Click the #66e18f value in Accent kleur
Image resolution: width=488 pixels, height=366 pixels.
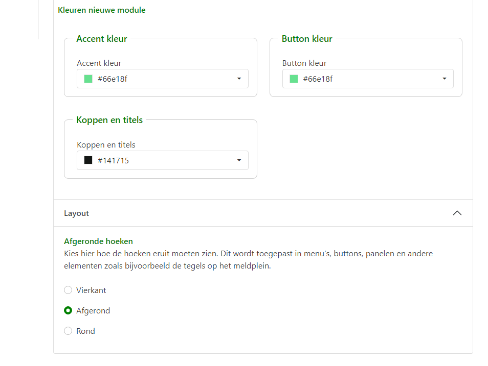112,79
